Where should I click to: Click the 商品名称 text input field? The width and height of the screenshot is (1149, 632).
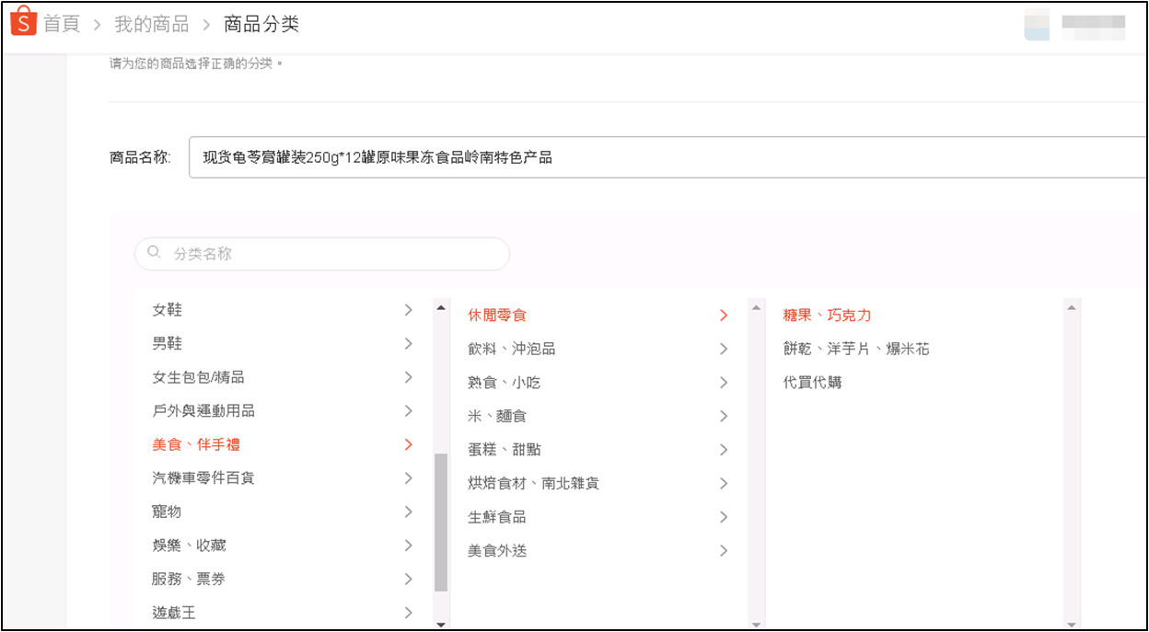[663, 157]
